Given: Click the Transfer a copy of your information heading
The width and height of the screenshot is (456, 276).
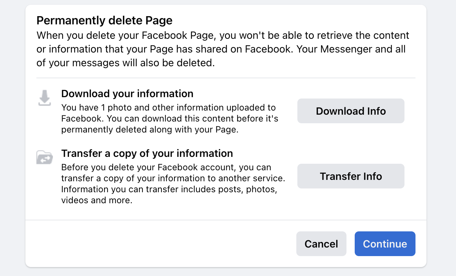Looking at the screenshot, I should click(147, 153).
